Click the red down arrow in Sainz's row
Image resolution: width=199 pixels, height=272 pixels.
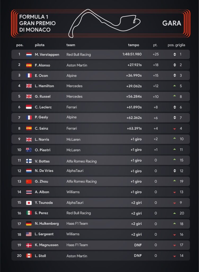(175, 129)
